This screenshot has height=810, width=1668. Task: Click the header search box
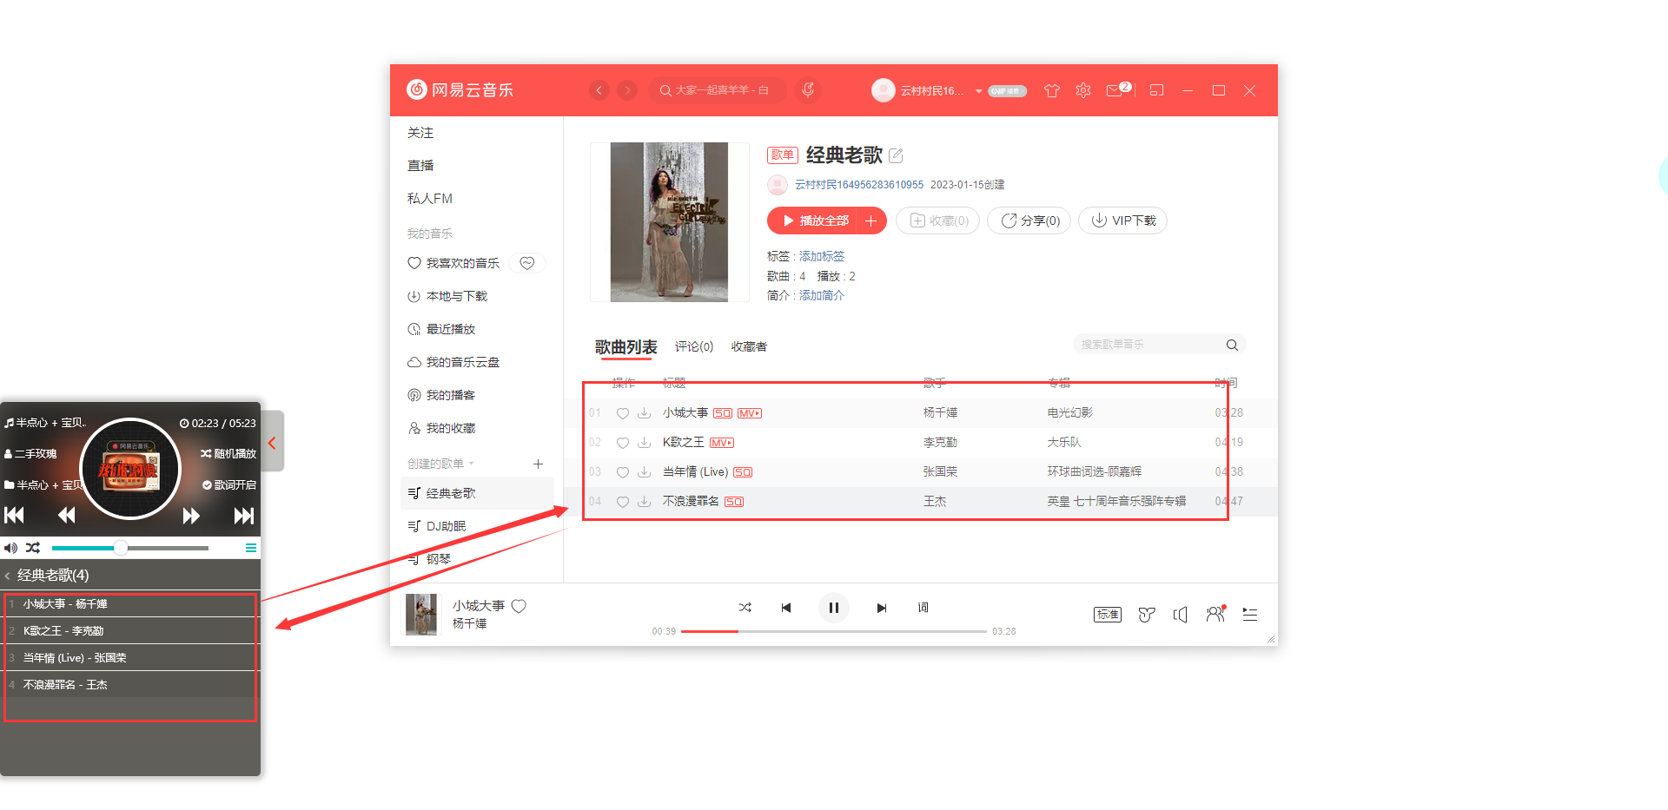718,90
